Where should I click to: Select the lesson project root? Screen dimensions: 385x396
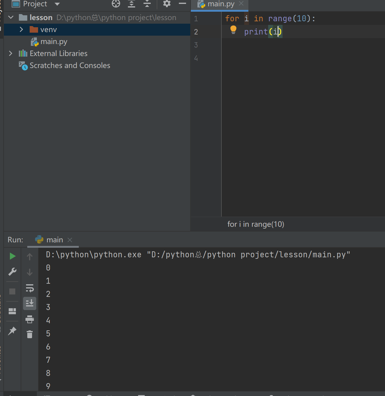(x=97, y=17)
